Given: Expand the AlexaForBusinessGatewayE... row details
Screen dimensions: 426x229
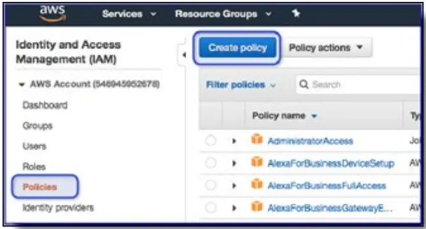Looking at the screenshot, I should pos(234,208).
